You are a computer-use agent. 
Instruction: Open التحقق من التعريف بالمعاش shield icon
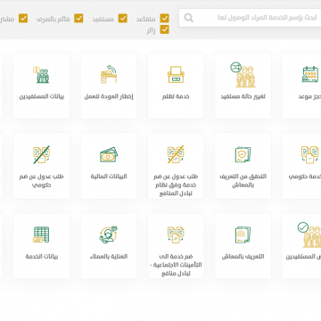[x=243, y=154]
